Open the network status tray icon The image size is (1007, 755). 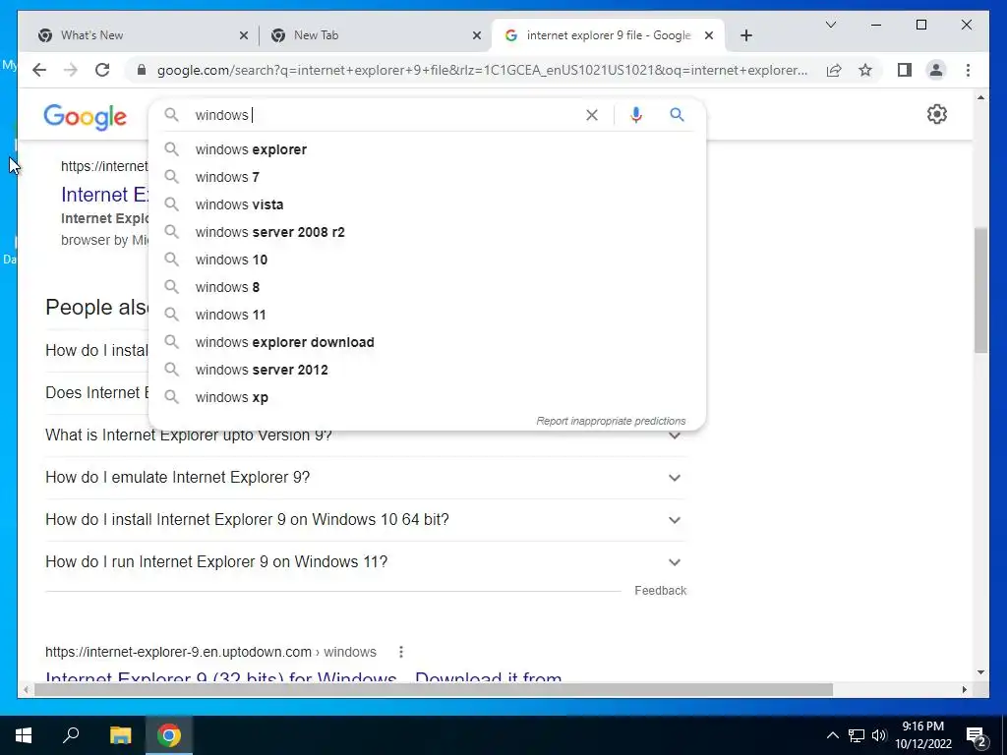(857, 735)
